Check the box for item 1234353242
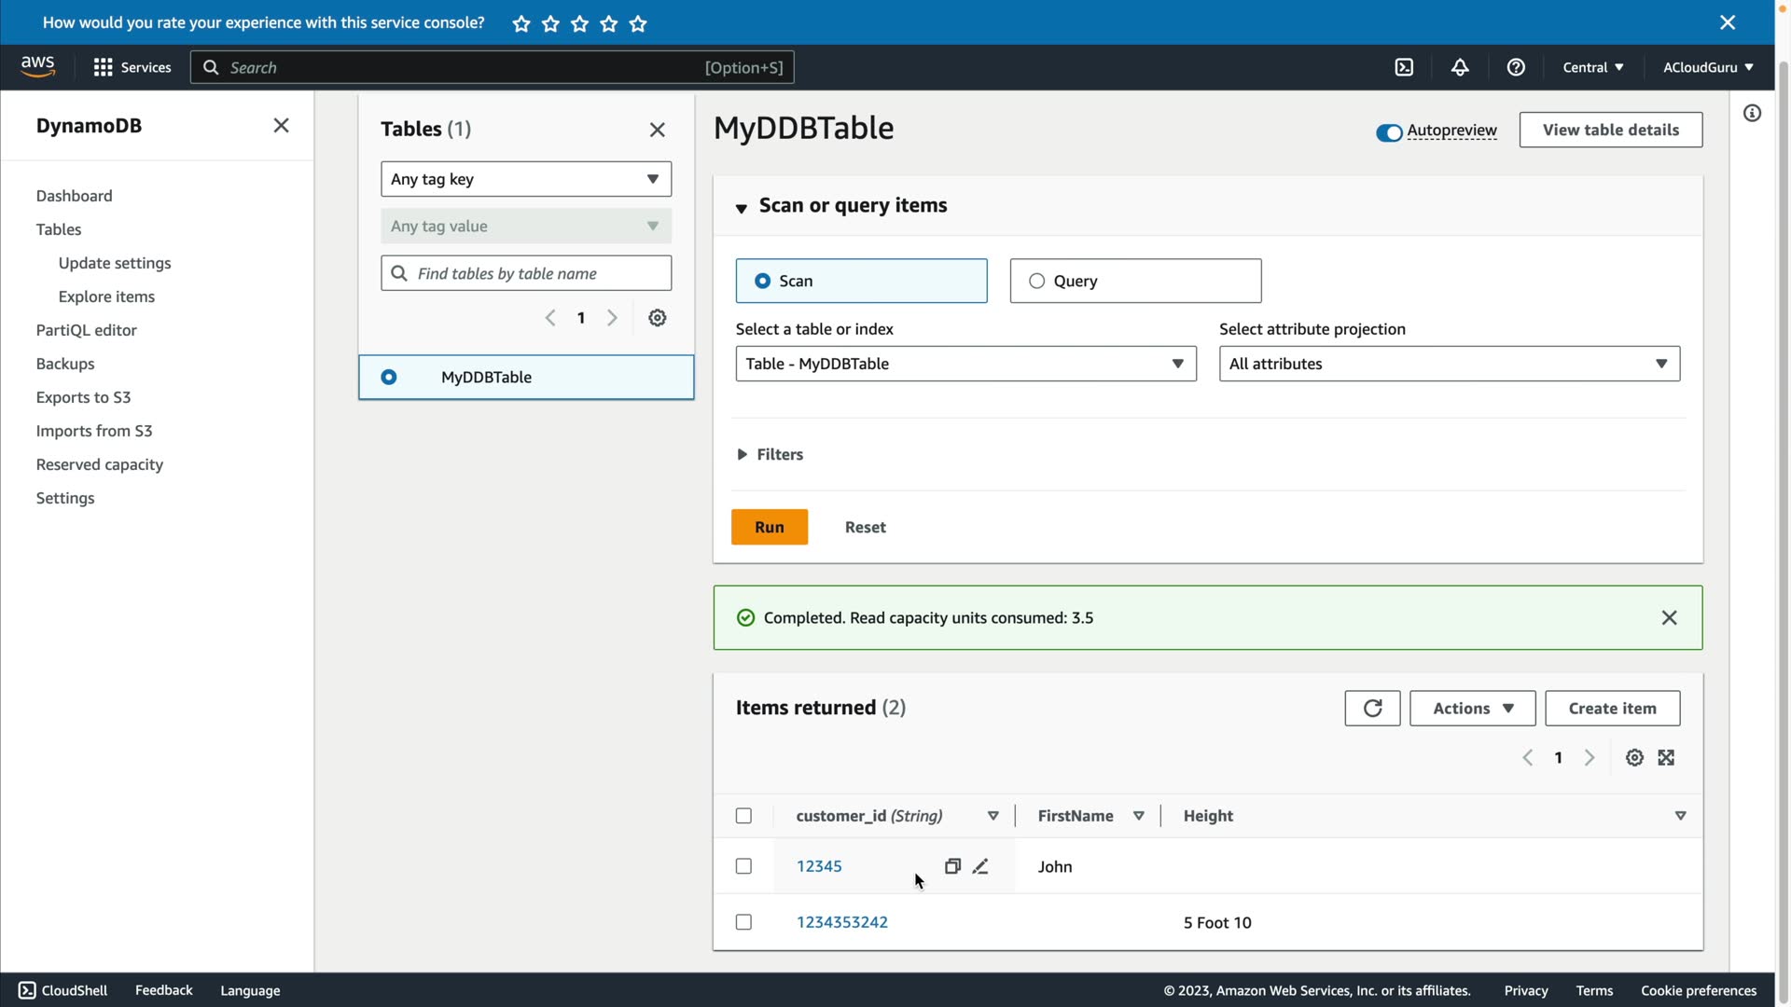The image size is (1791, 1007). coord(743,922)
